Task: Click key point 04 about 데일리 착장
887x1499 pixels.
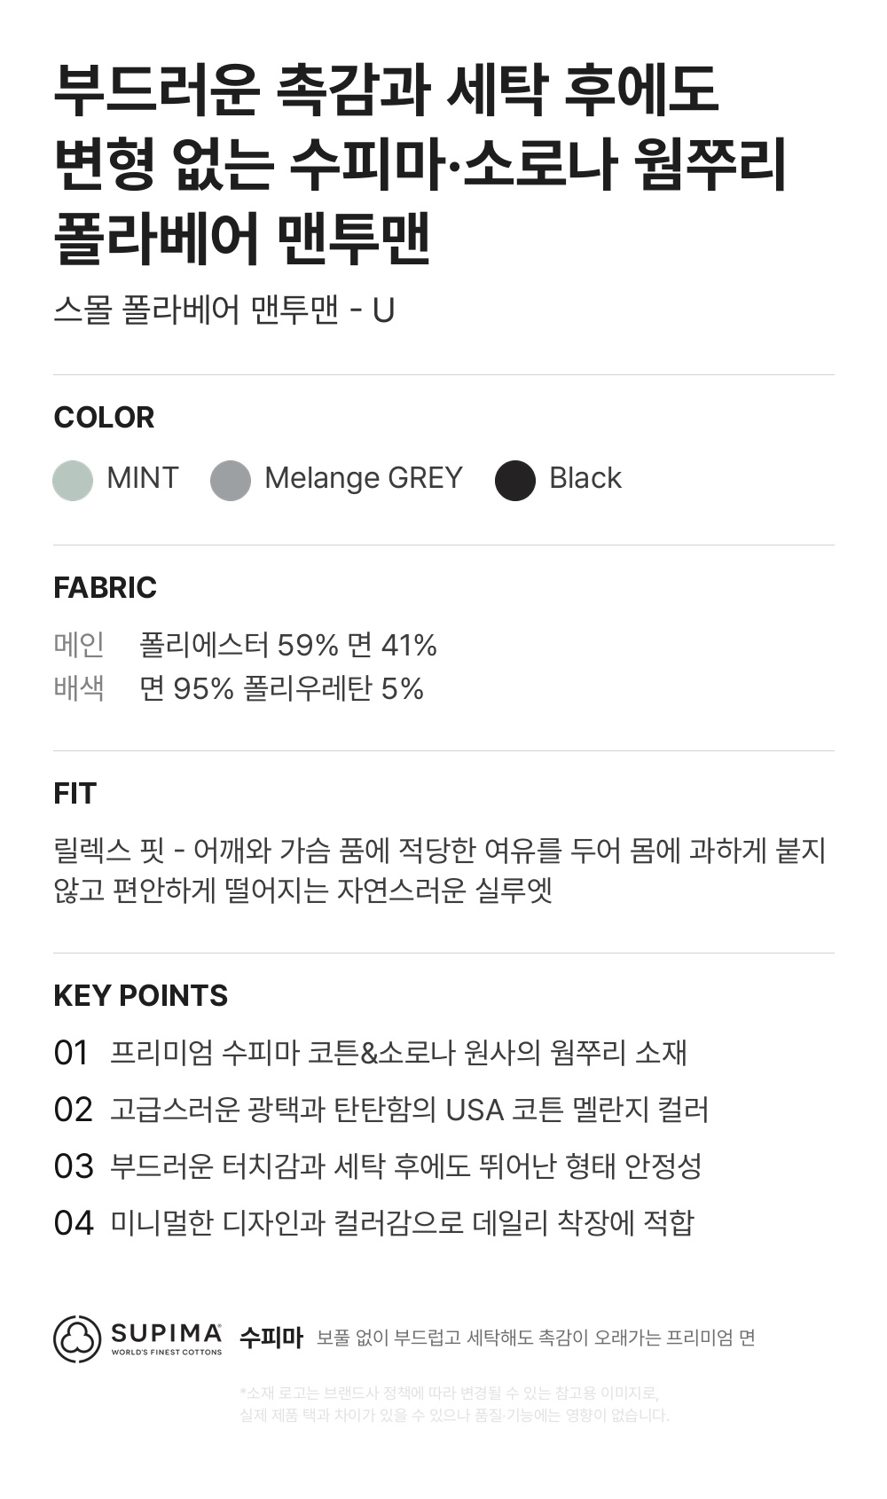Action: tap(373, 1223)
